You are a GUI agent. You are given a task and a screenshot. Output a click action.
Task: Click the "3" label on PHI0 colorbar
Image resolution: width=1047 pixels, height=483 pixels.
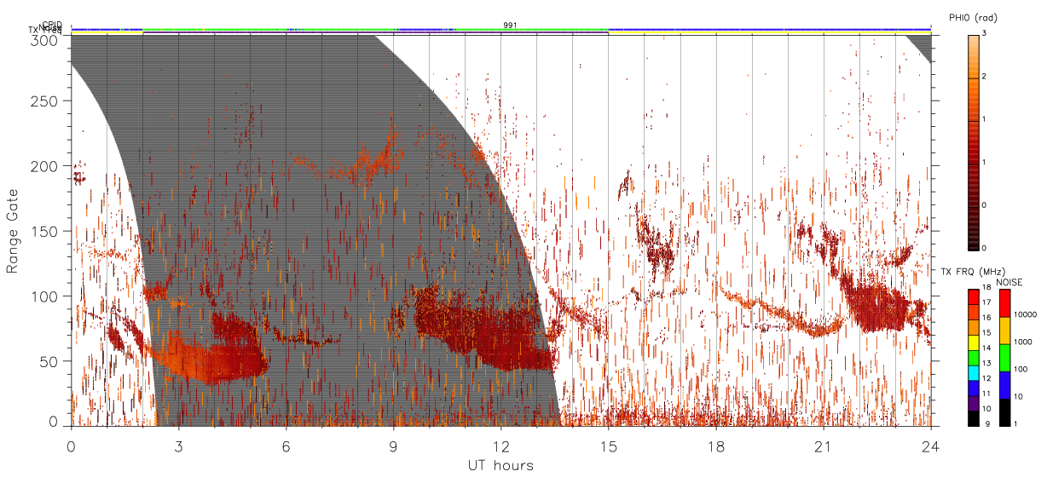(x=985, y=32)
